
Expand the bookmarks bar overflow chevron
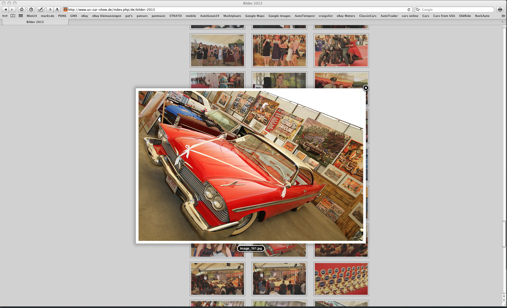point(503,16)
